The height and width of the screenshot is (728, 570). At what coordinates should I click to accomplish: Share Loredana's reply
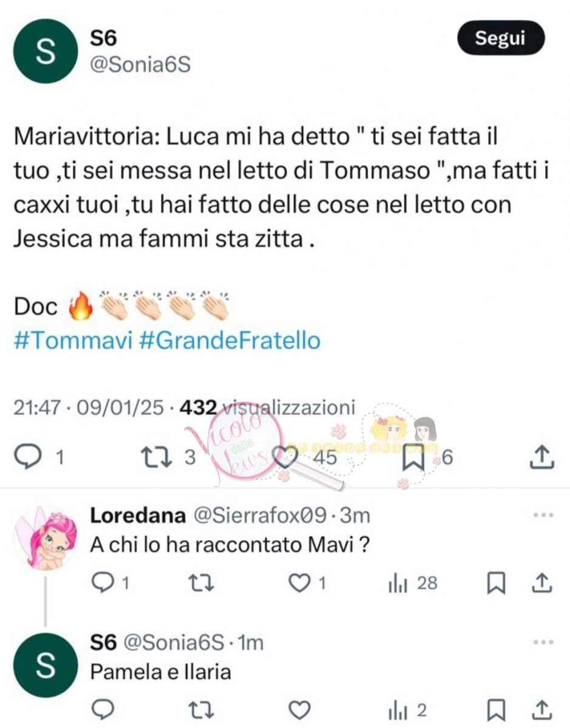(544, 584)
